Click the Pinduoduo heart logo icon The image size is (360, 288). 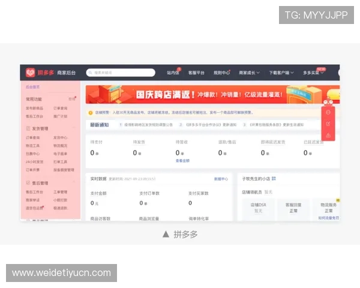pyautogui.click(x=31, y=73)
